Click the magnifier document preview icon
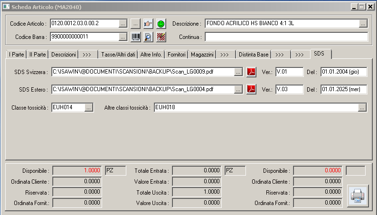This screenshot has width=377, height=215. click(148, 37)
